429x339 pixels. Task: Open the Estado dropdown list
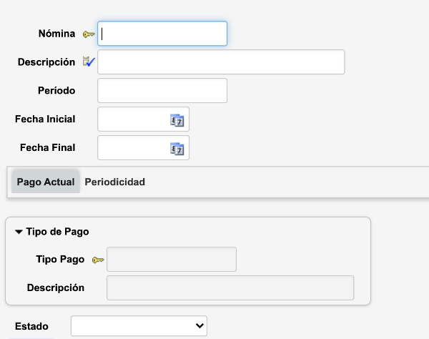pos(139,326)
